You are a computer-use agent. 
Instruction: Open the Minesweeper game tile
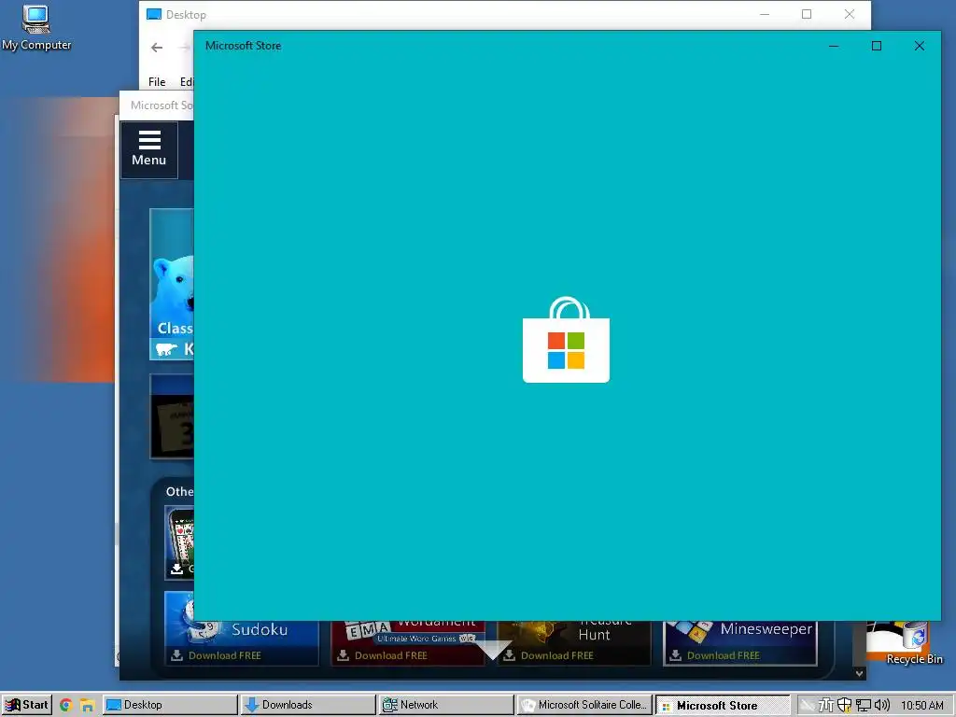tap(740, 642)
